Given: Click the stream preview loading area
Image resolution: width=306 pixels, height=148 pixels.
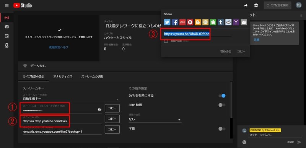Looking at the screenshot, I should [x=59, y=38].
